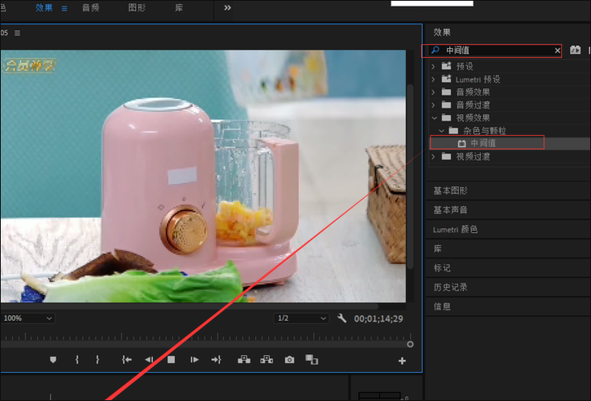Click the Mark In bracket icon

tap(76, 360)
